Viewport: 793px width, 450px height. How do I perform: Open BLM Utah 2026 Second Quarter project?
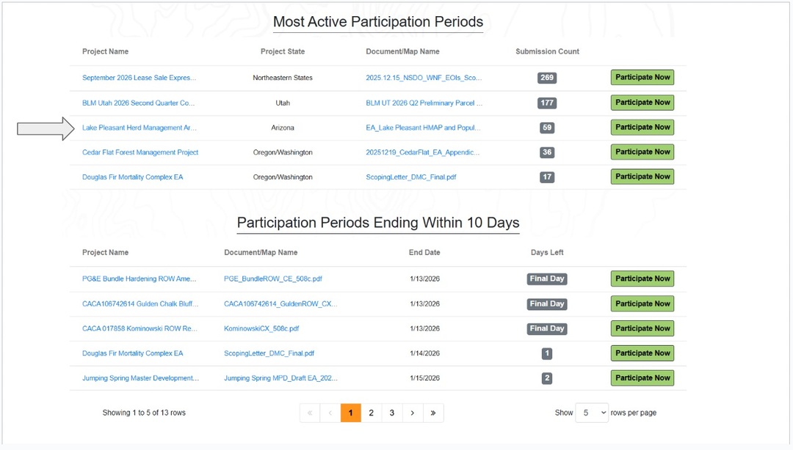tap(139, 103)
